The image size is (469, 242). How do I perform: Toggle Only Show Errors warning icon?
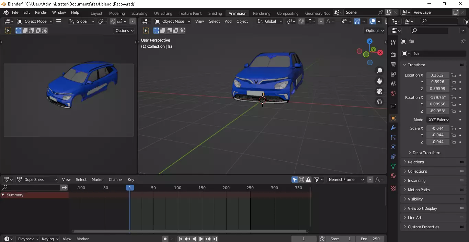click(x=308, y=180)
